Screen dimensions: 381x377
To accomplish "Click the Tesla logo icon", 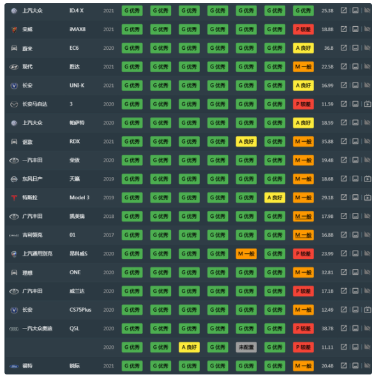I will (14, 197).
